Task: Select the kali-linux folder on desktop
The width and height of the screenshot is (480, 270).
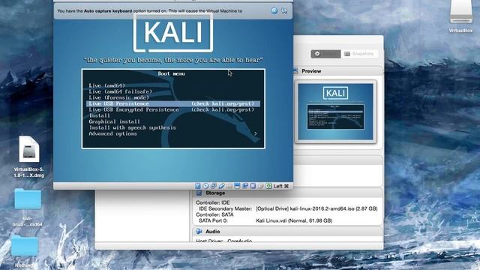Action: 28,208
